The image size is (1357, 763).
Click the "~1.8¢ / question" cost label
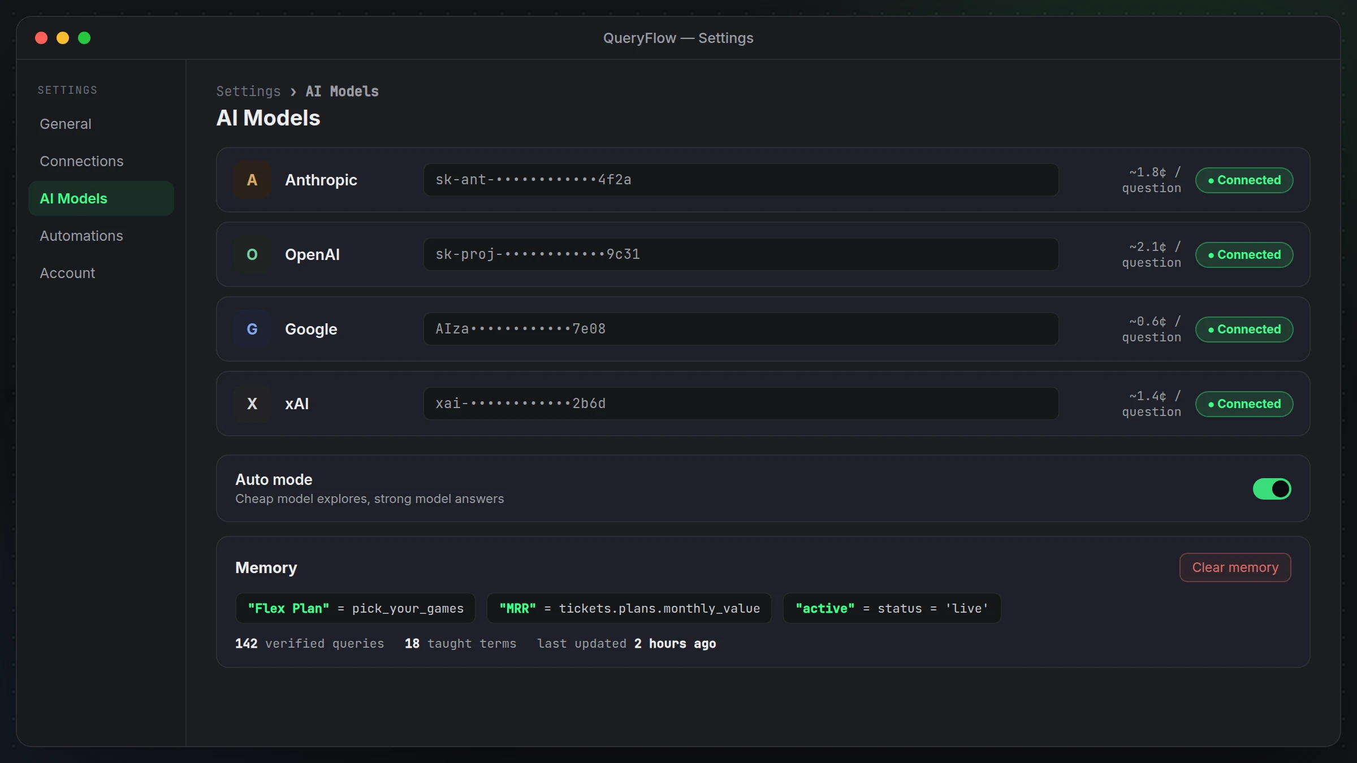(x=1152, y=180)
